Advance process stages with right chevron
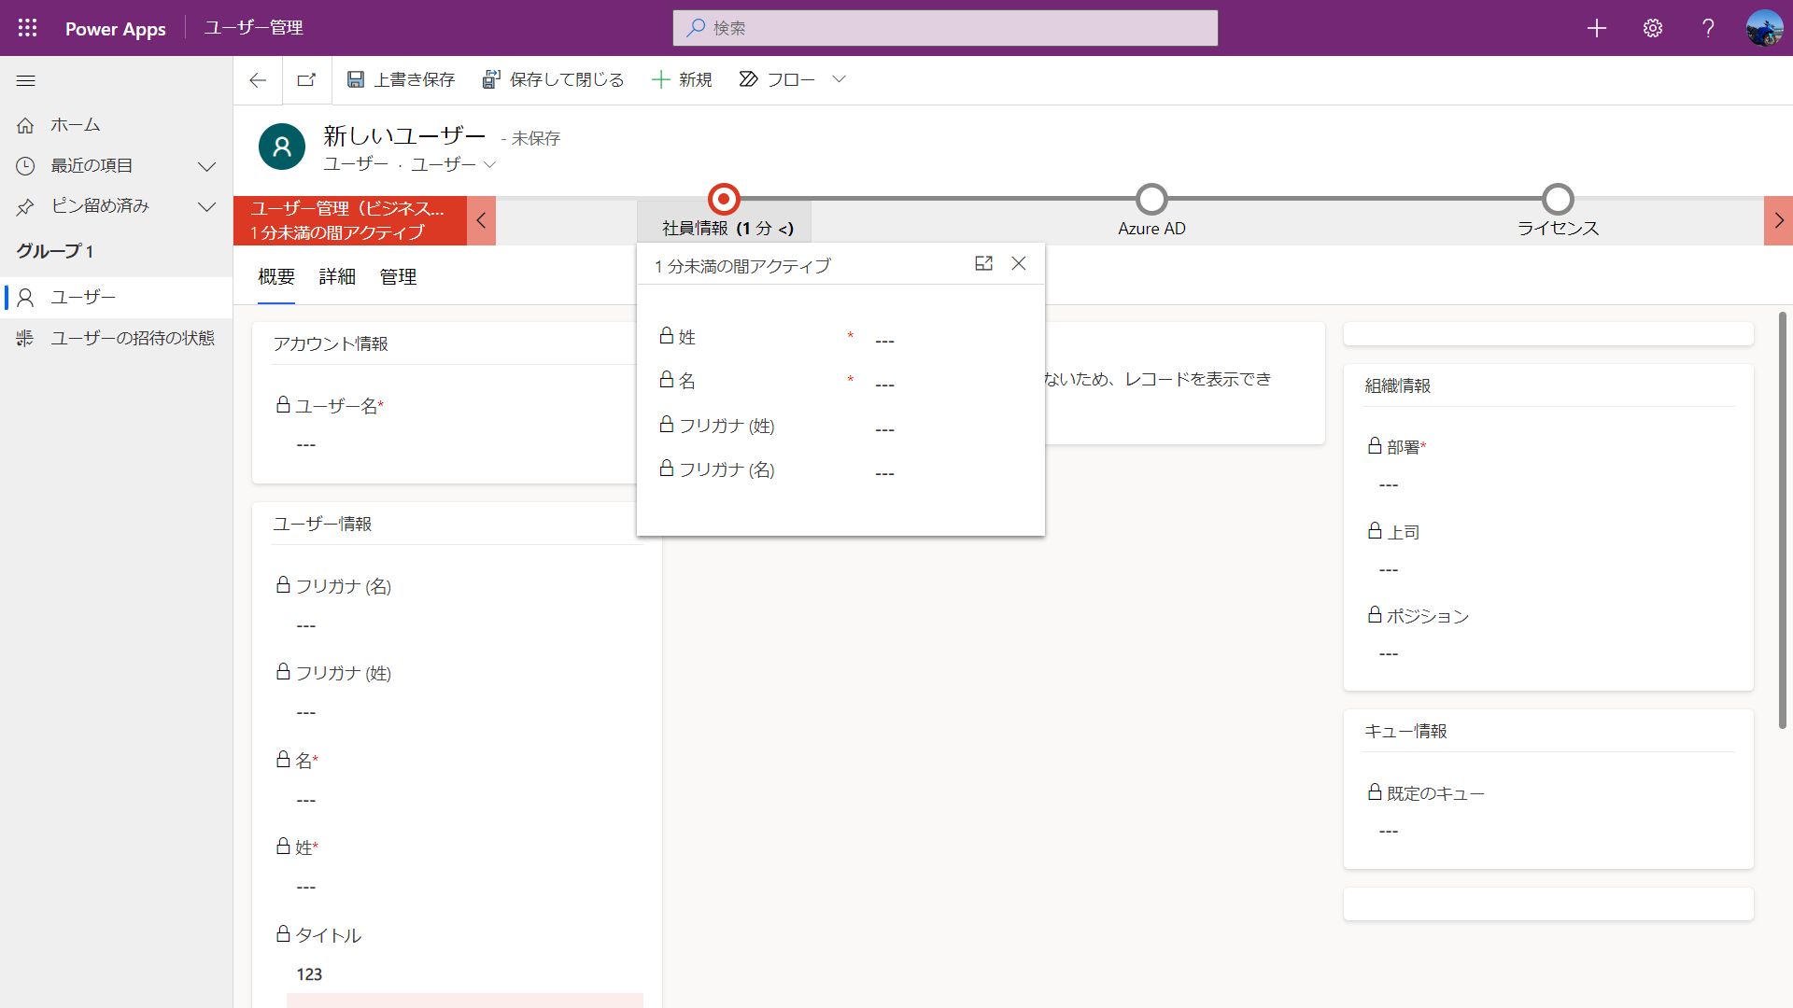 (1778, 221)
